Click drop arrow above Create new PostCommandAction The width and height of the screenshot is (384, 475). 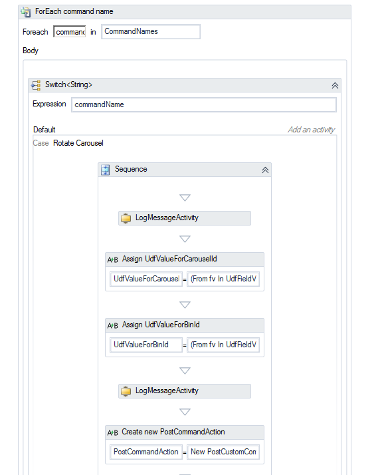click(185, 412)
